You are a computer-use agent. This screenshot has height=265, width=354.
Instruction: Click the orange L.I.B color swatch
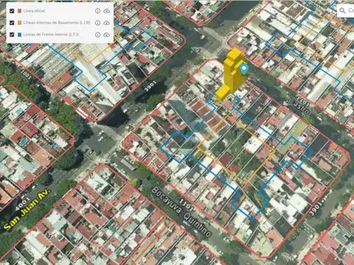(x=20, y=23)
